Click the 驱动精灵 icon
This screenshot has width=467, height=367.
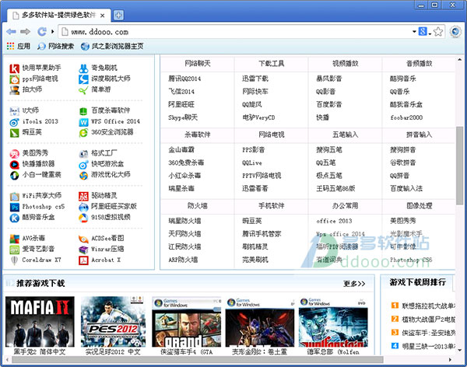click(83, 196)
